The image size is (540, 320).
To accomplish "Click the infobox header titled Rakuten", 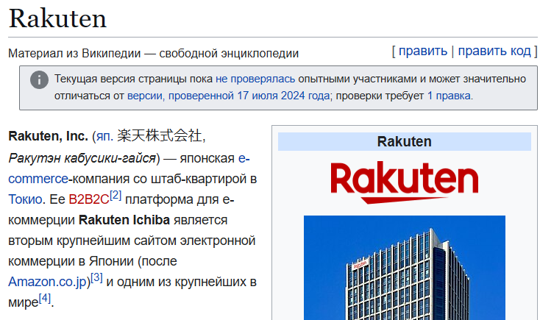I will [404, 142].
